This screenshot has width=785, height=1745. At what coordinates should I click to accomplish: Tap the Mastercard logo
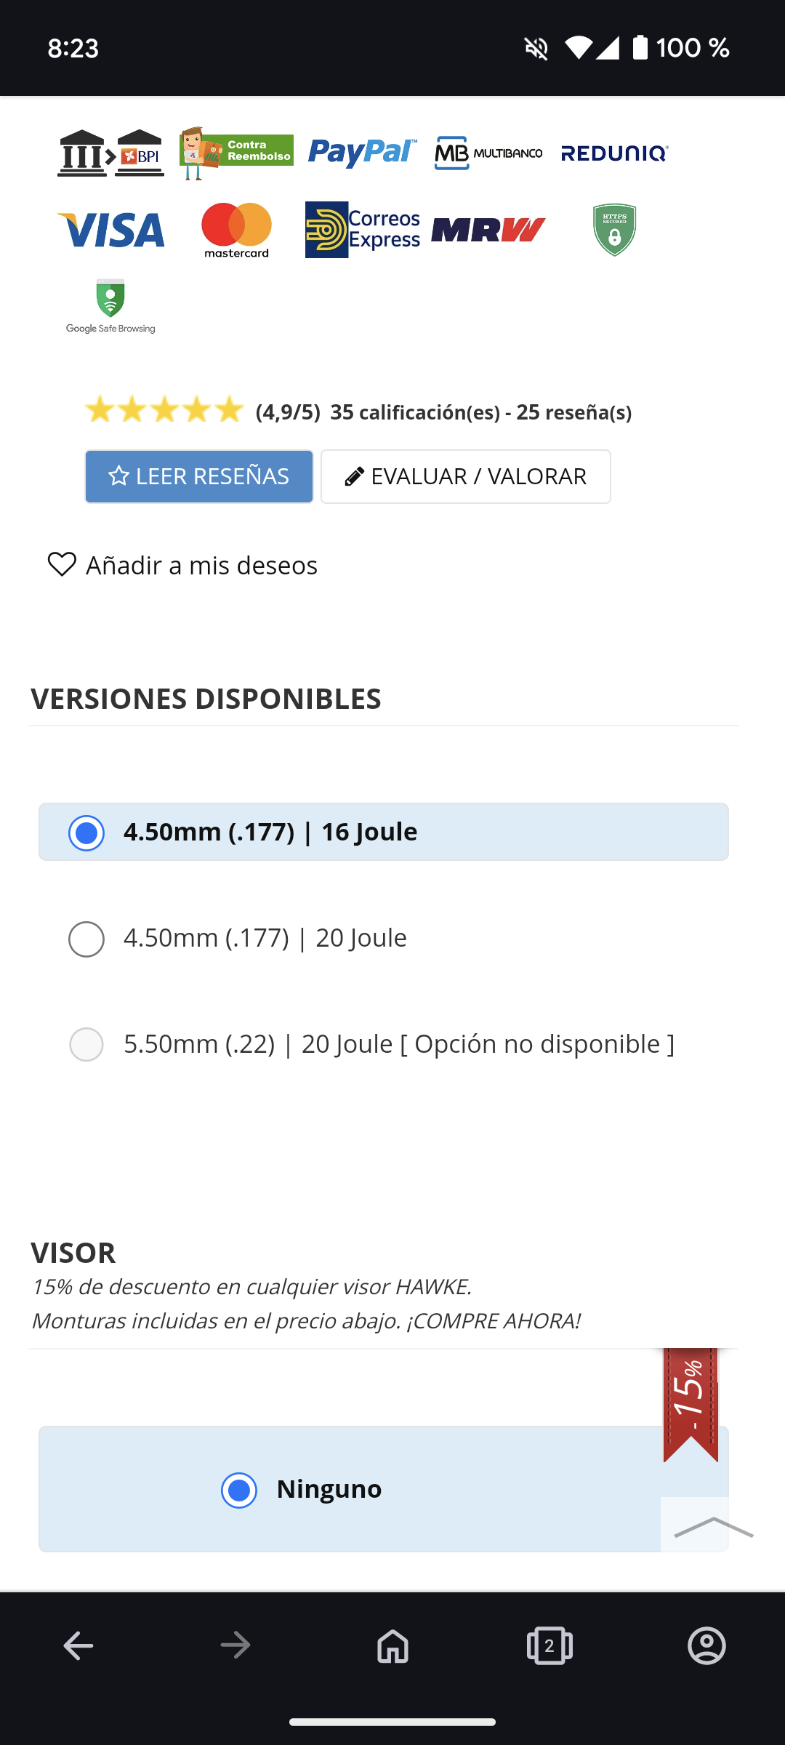tap(236, 230)
